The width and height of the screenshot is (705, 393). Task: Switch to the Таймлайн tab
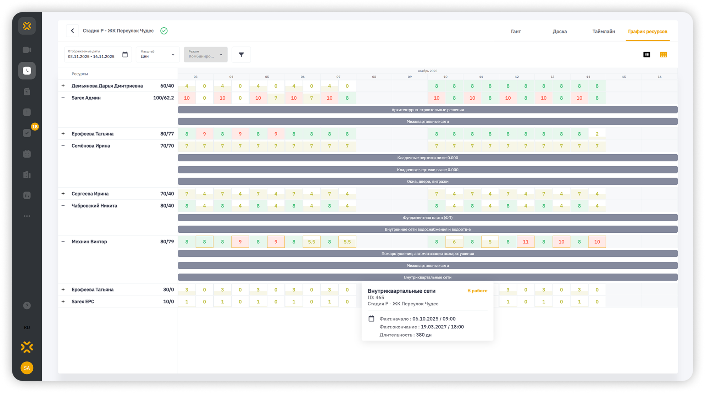[x=603, y=32]
